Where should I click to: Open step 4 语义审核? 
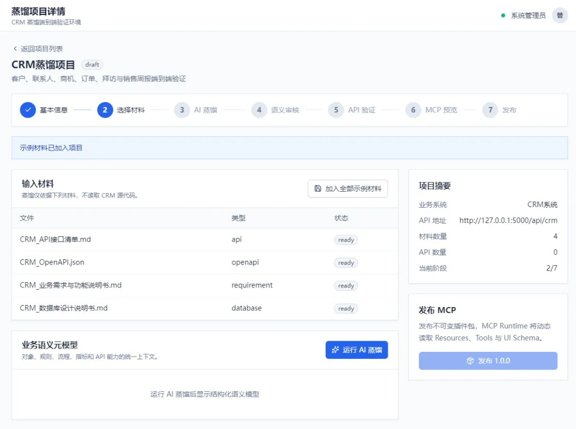click(275, 110)
